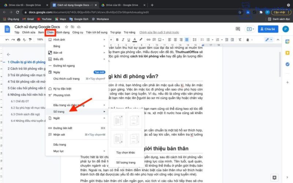Clear text formatting
The width and height of the screenshot is (293, 183).
coord(240,40)
